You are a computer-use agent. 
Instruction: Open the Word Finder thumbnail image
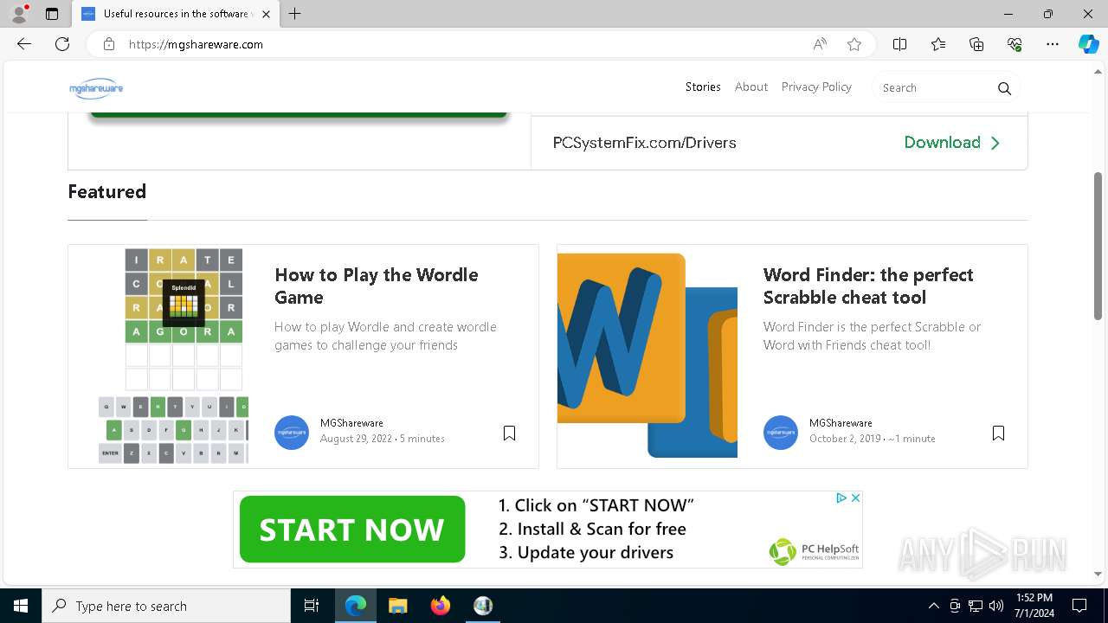tap(647, 356)
